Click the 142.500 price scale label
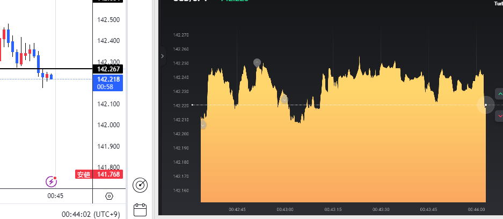Image resolution: width=503 pixels, height=219 pixels. tap(108, 20)
